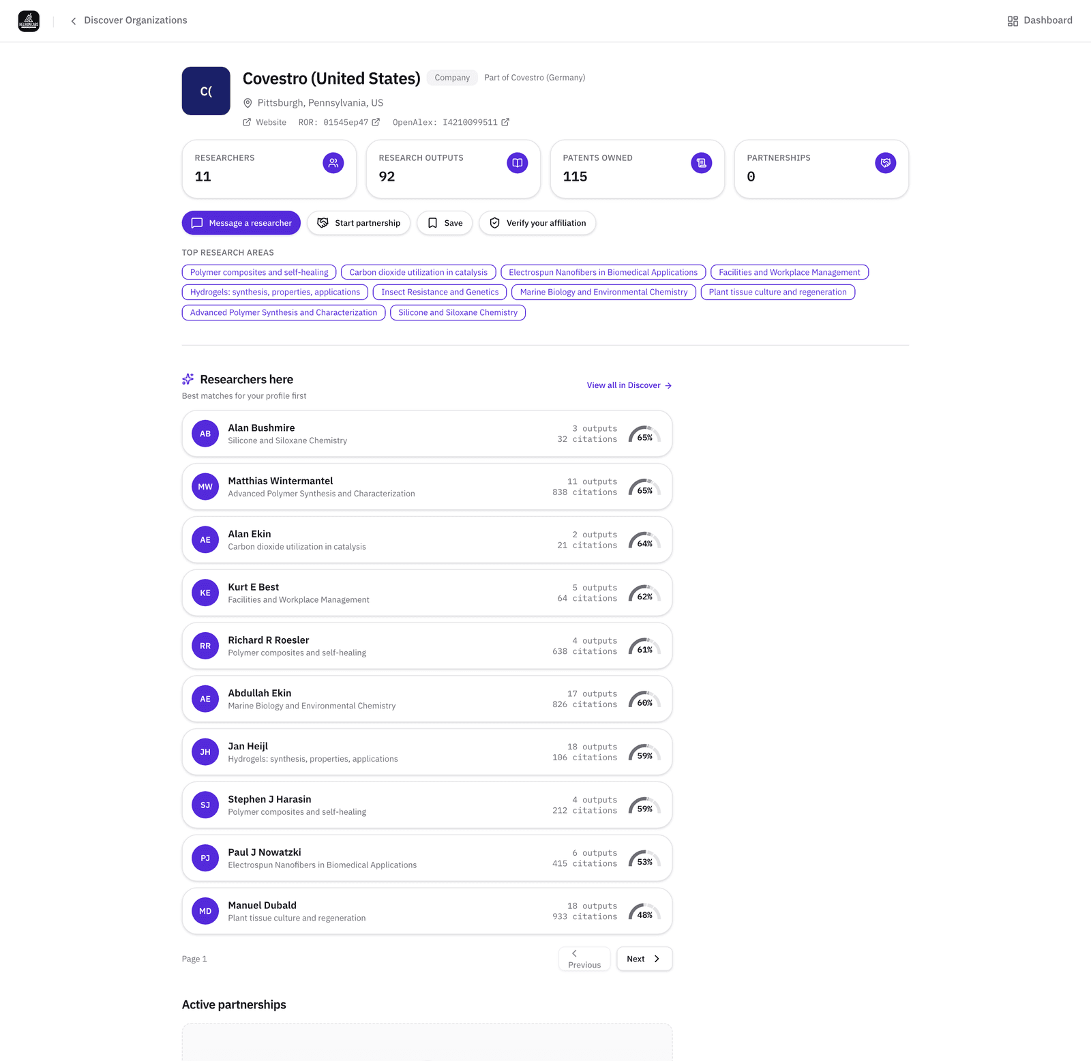The height and width of the screenshot is (1061, 1091).
Task: Click the Patents Owned count 115
Action: (575, 177)
